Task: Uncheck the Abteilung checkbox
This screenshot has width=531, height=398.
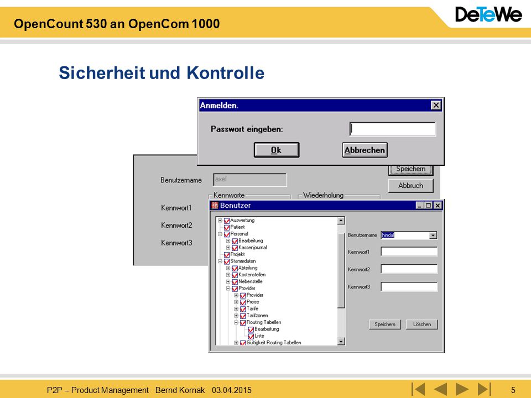Action: click(x=235, y=269)
